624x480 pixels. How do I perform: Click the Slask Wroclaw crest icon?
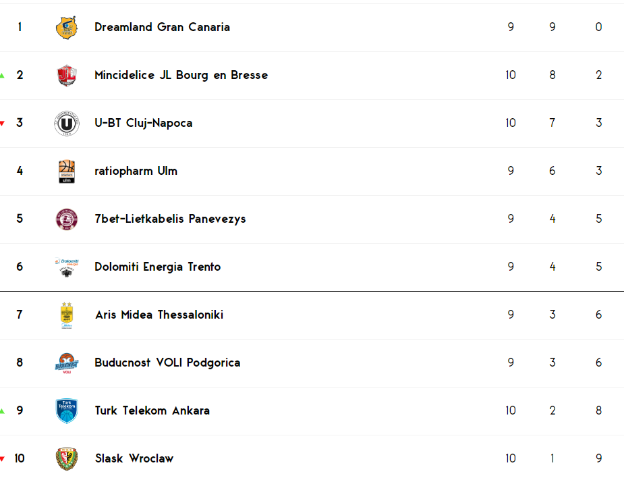click(67, 459)
